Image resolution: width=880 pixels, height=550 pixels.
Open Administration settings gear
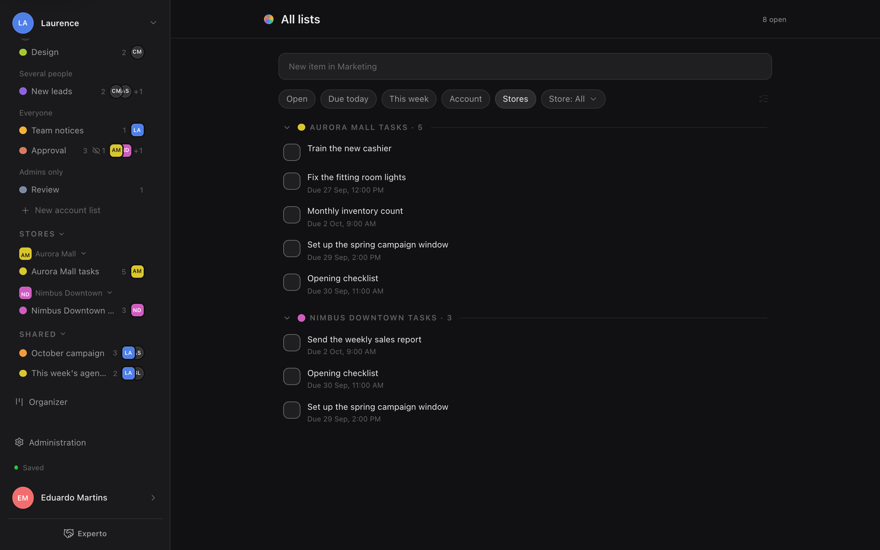click(x=19, y=442)
